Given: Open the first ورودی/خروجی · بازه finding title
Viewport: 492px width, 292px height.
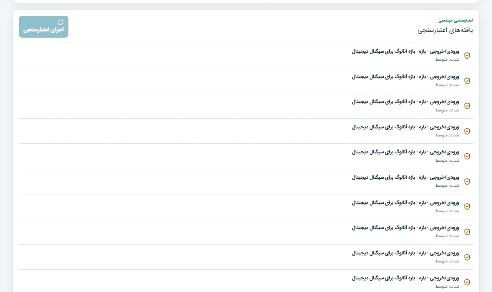Looking at the screenshot, I should pos(406,51).
